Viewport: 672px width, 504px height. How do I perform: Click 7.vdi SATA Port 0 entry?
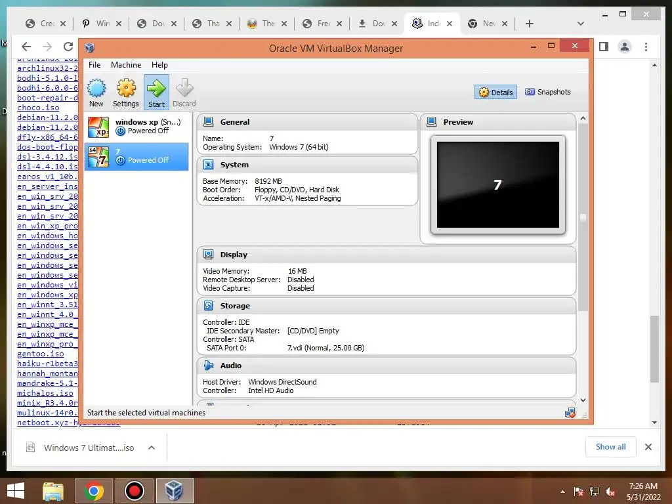325,348
